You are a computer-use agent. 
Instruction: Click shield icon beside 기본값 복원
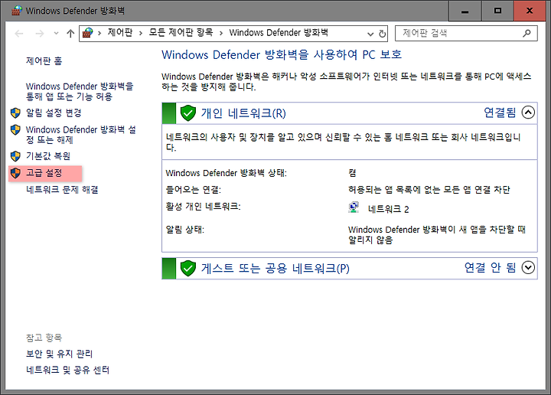click(x=15, y=155)
